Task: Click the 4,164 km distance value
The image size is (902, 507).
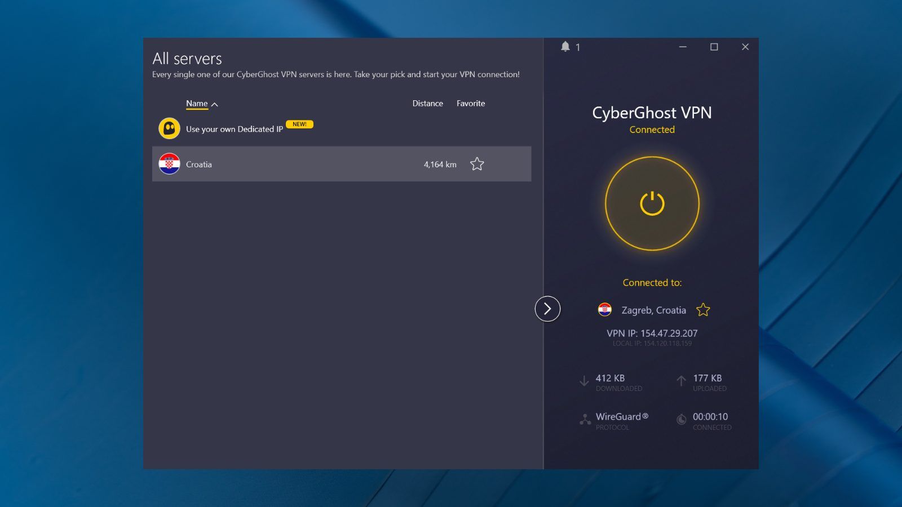Action: click(440, 164)
